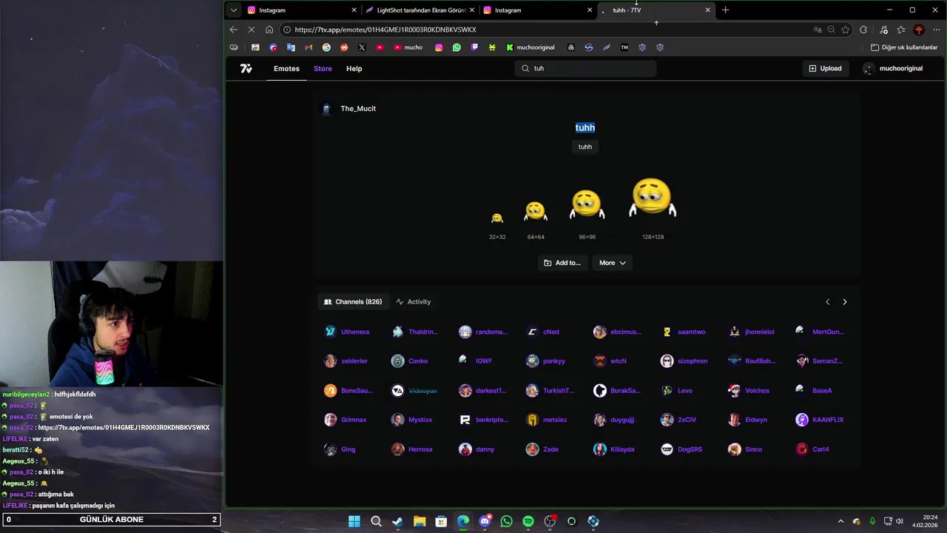Open the 7TV Help menu item
This screenshot has width=947, height=533.
[354, 68]
